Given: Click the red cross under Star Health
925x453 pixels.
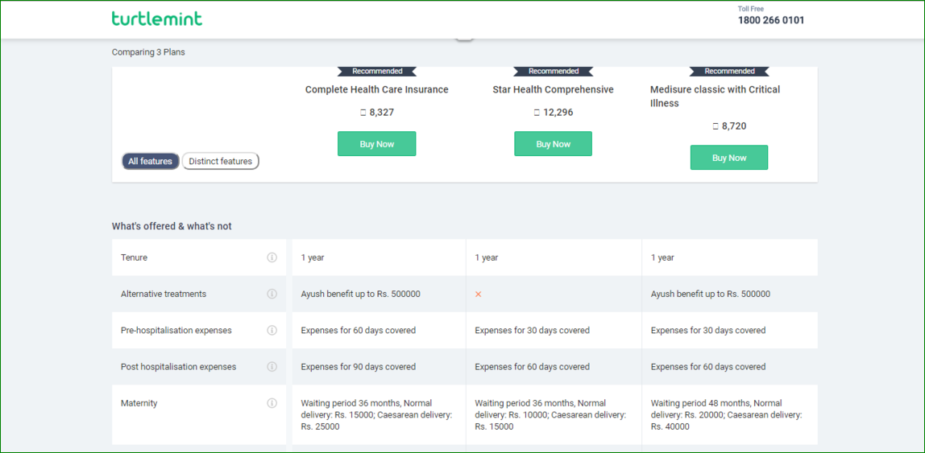Looking at the screenshot, I should point(479,294).
